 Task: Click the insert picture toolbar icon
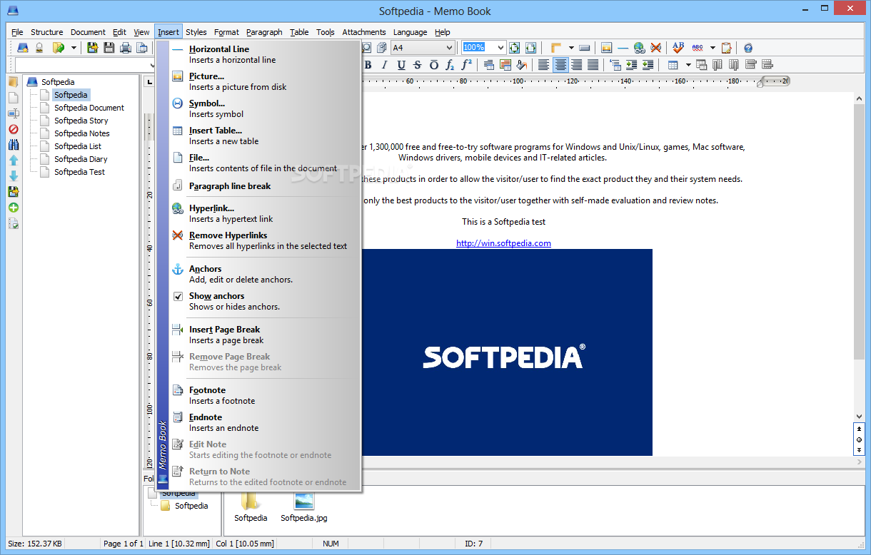pos(606,48)
